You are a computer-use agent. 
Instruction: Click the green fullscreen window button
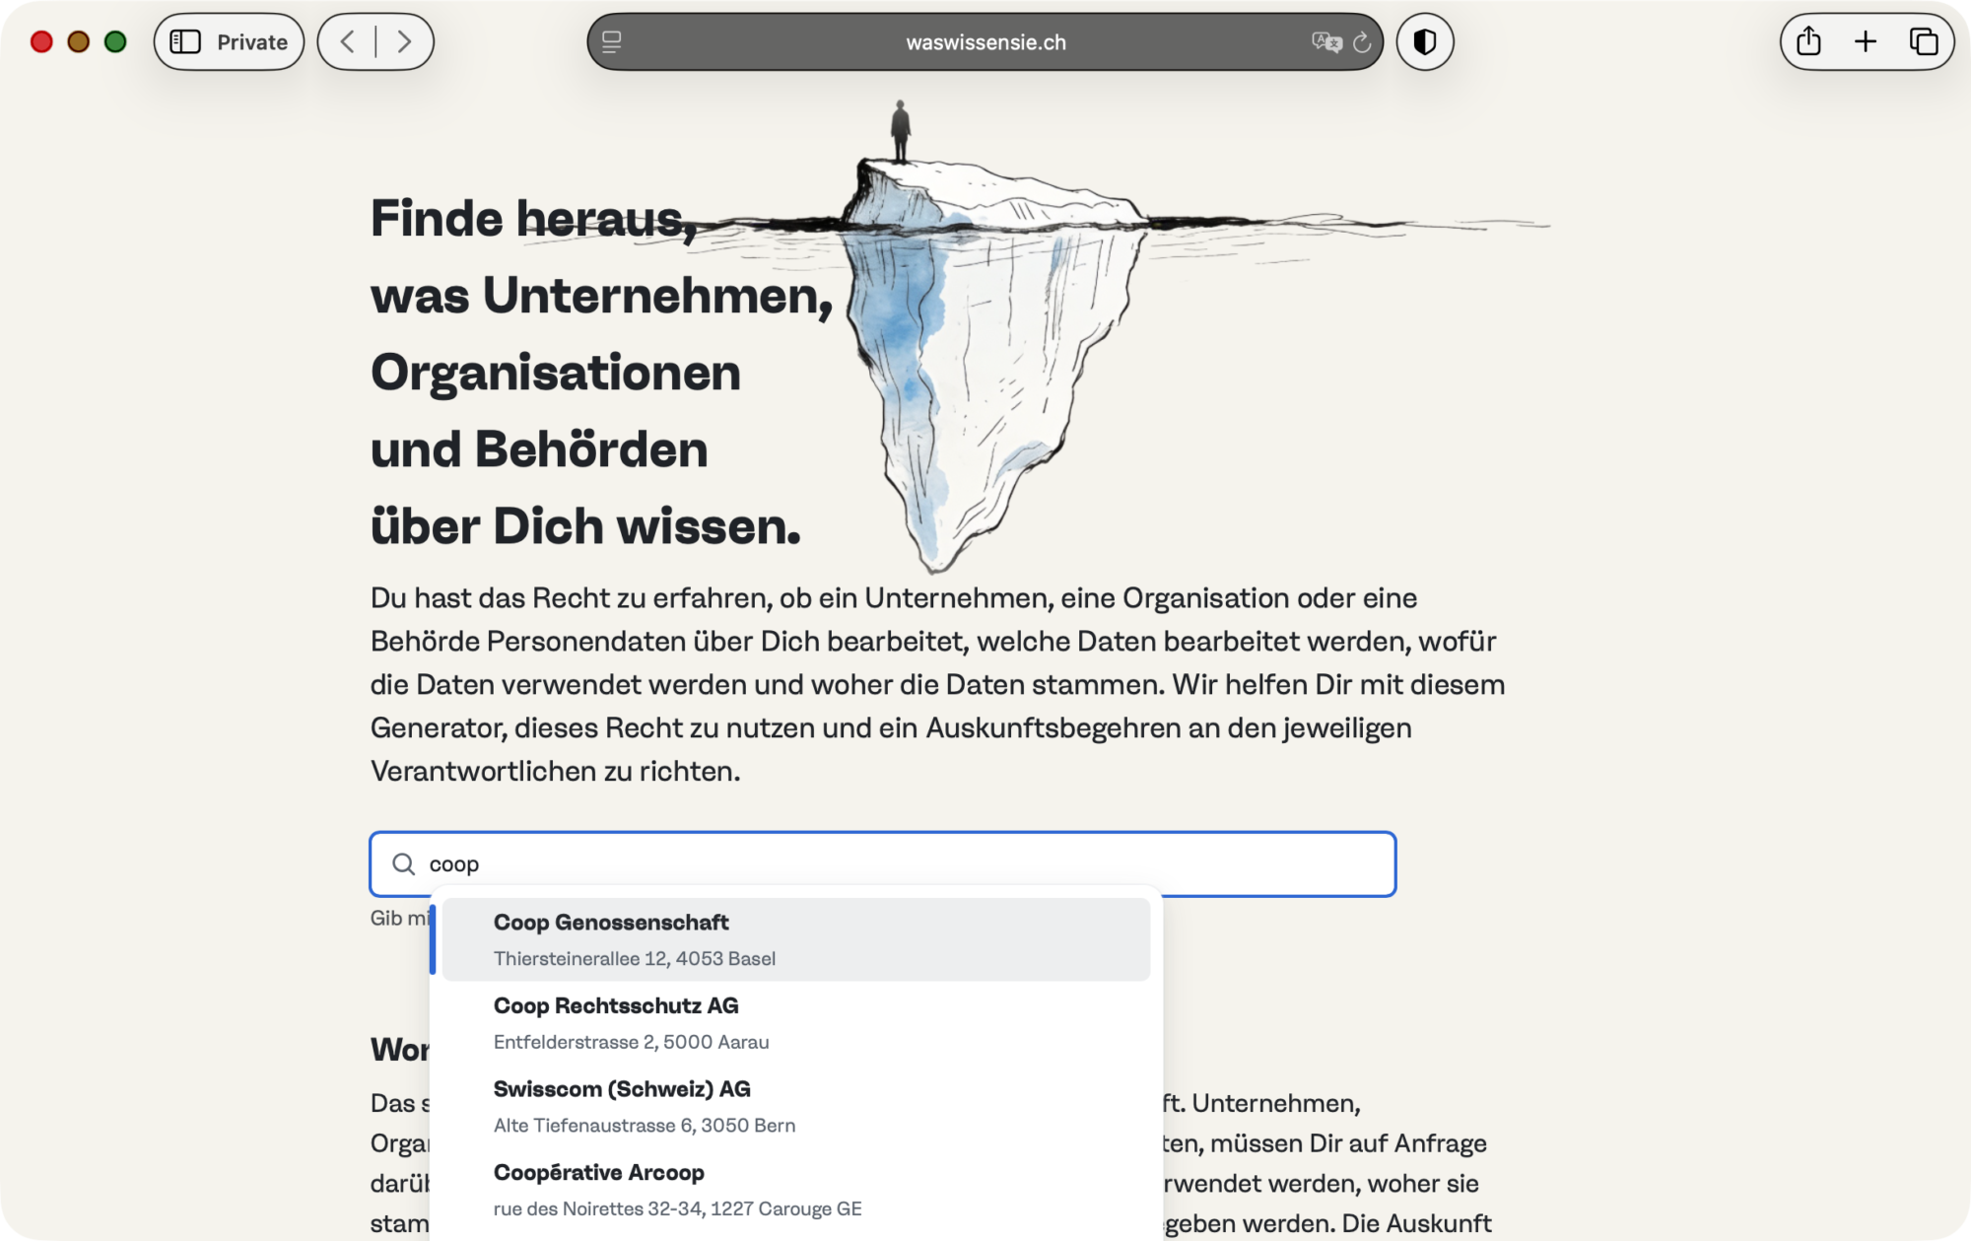pyautogui.click(x=115, y=41)
